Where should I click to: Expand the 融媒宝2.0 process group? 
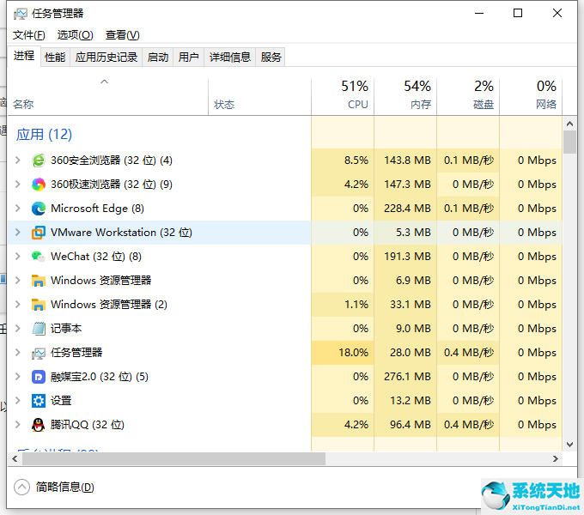click(17, 376)
